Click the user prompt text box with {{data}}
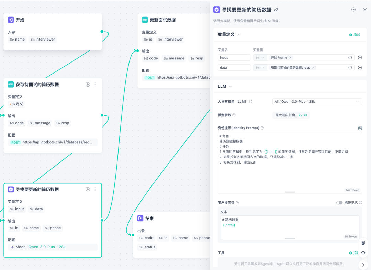 point(290,228)
